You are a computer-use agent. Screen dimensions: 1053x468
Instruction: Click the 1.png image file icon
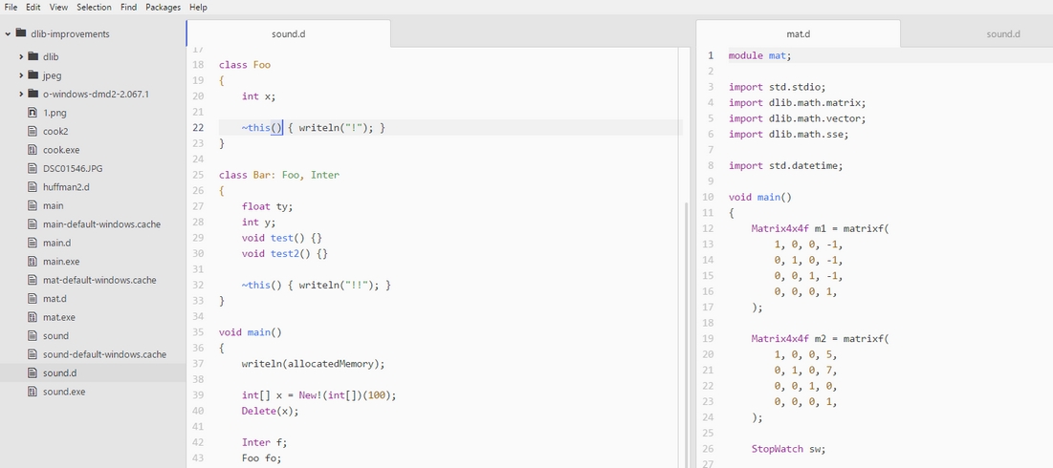point(33,113)
